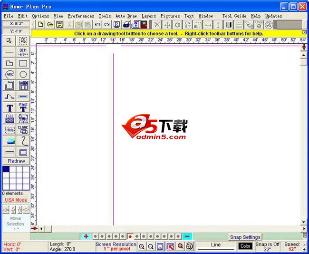Select the circle drawing tool
This screenshot has width=309, height=254.
click(x=23, y=74)
